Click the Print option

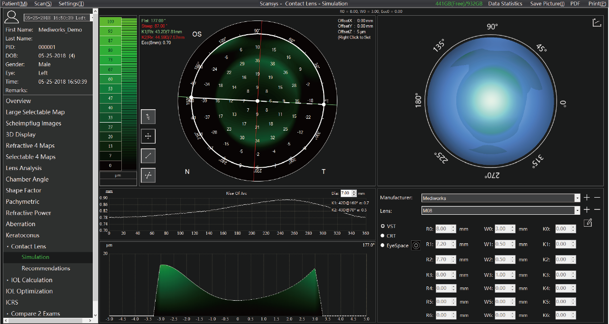(597, 4)
